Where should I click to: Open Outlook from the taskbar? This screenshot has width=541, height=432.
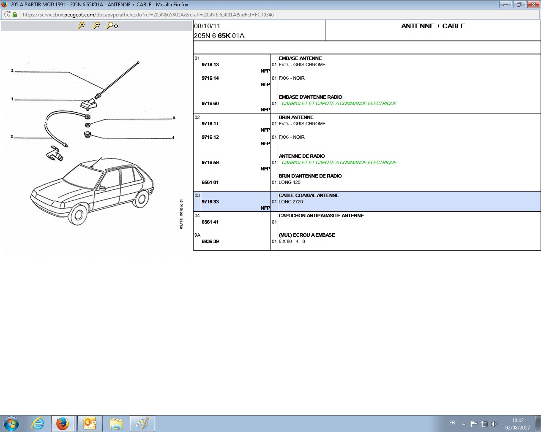(x=90, y=424)
